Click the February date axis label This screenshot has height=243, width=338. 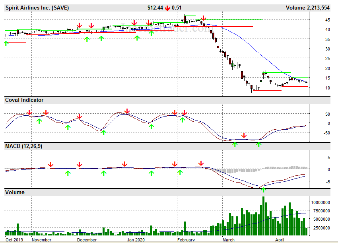186,240
